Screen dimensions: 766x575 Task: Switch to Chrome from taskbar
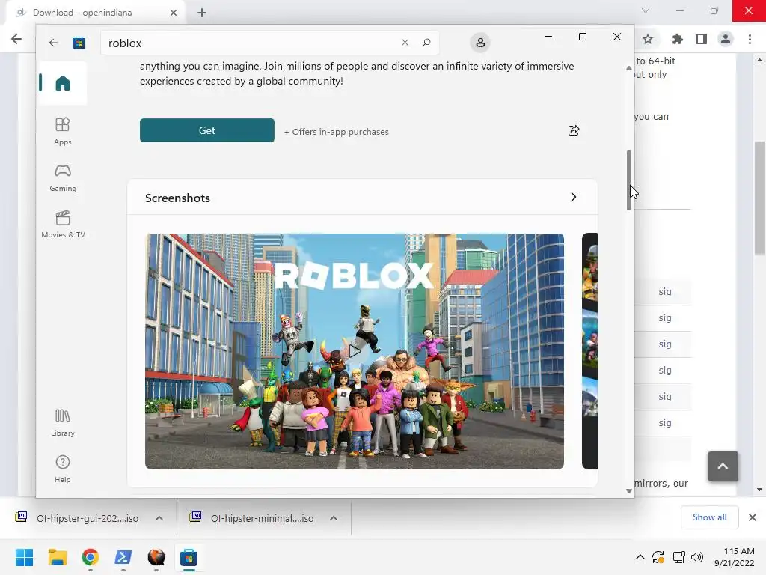coord(91,557)
